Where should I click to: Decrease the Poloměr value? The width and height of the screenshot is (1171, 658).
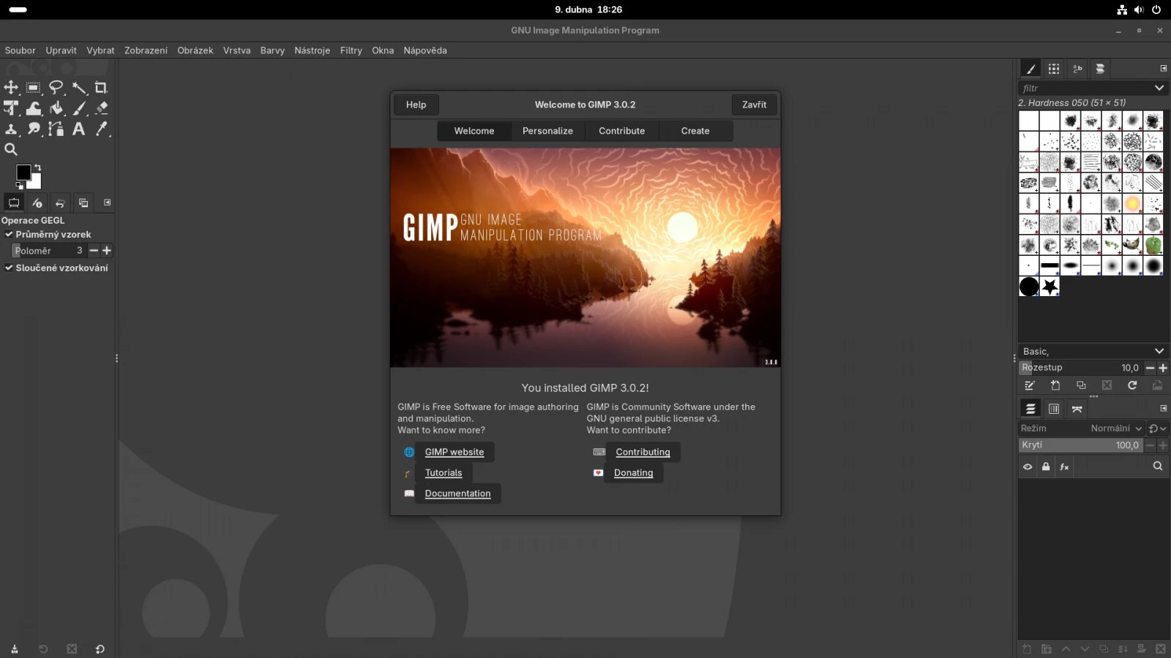point(94,251)
